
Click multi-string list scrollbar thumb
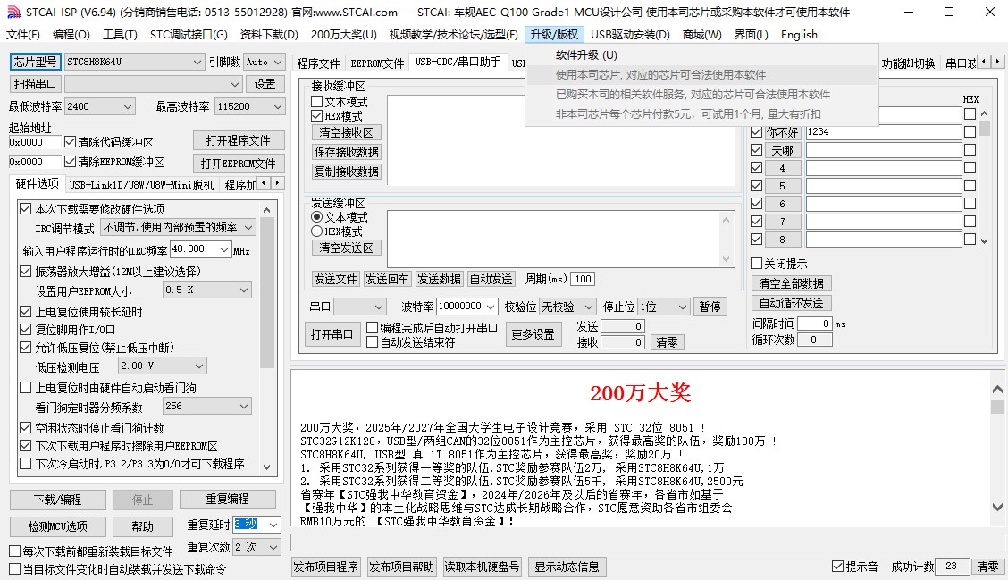984,127
